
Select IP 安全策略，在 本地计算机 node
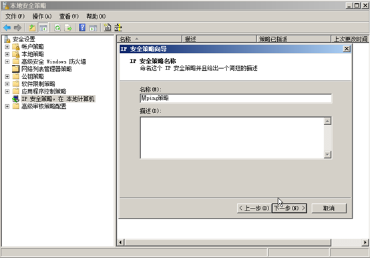click(x=58, y=99)
